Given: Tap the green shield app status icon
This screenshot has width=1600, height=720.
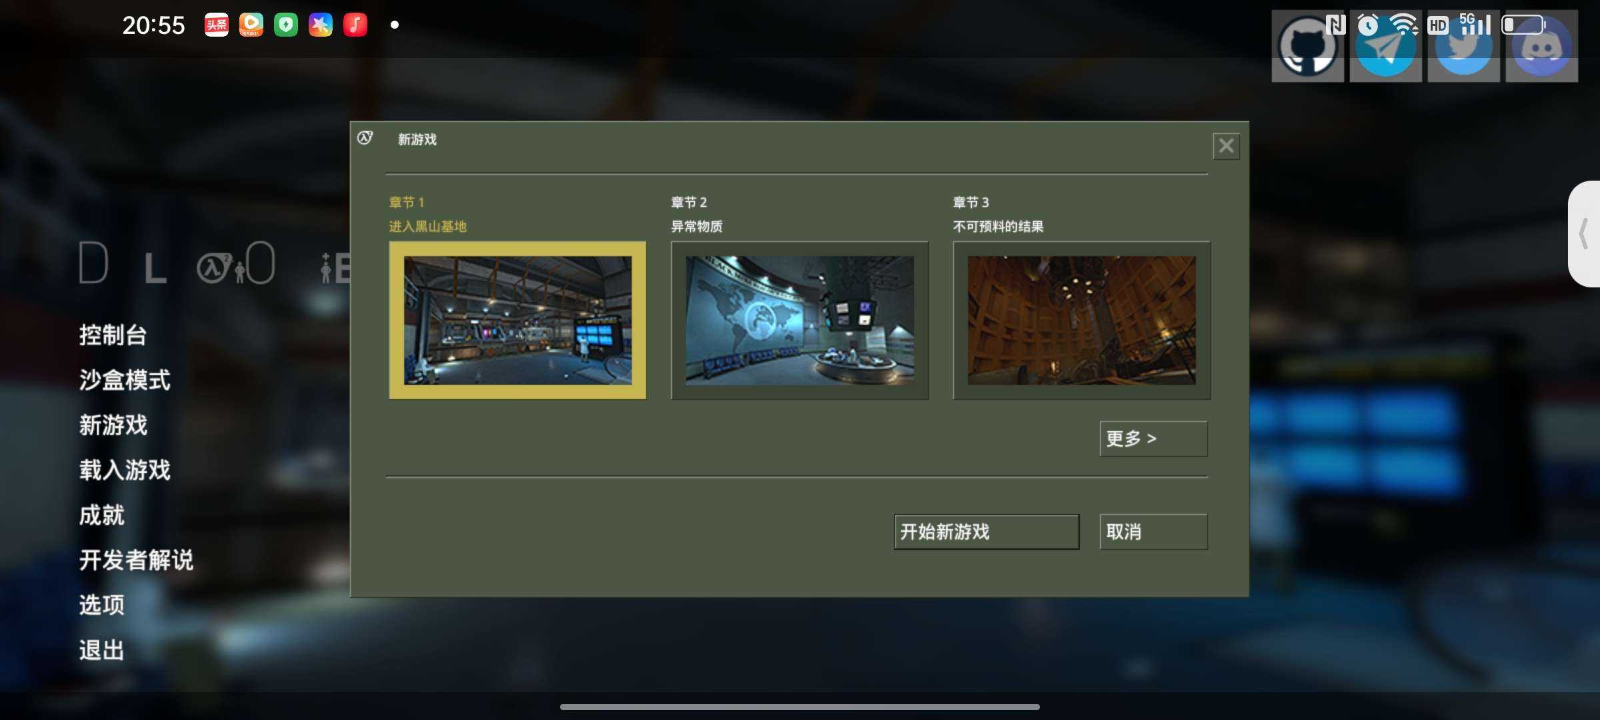Looking at the screenshot, I should [285, 25].
